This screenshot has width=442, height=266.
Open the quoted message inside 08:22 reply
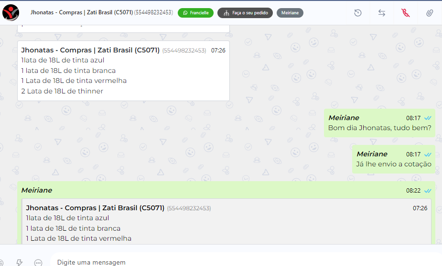(x=226, y=222)
